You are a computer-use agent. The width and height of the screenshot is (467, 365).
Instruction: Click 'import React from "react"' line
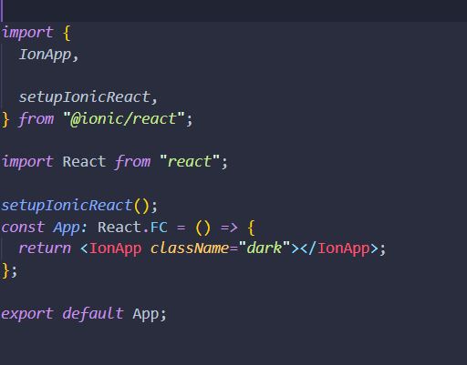click(115, 162)
